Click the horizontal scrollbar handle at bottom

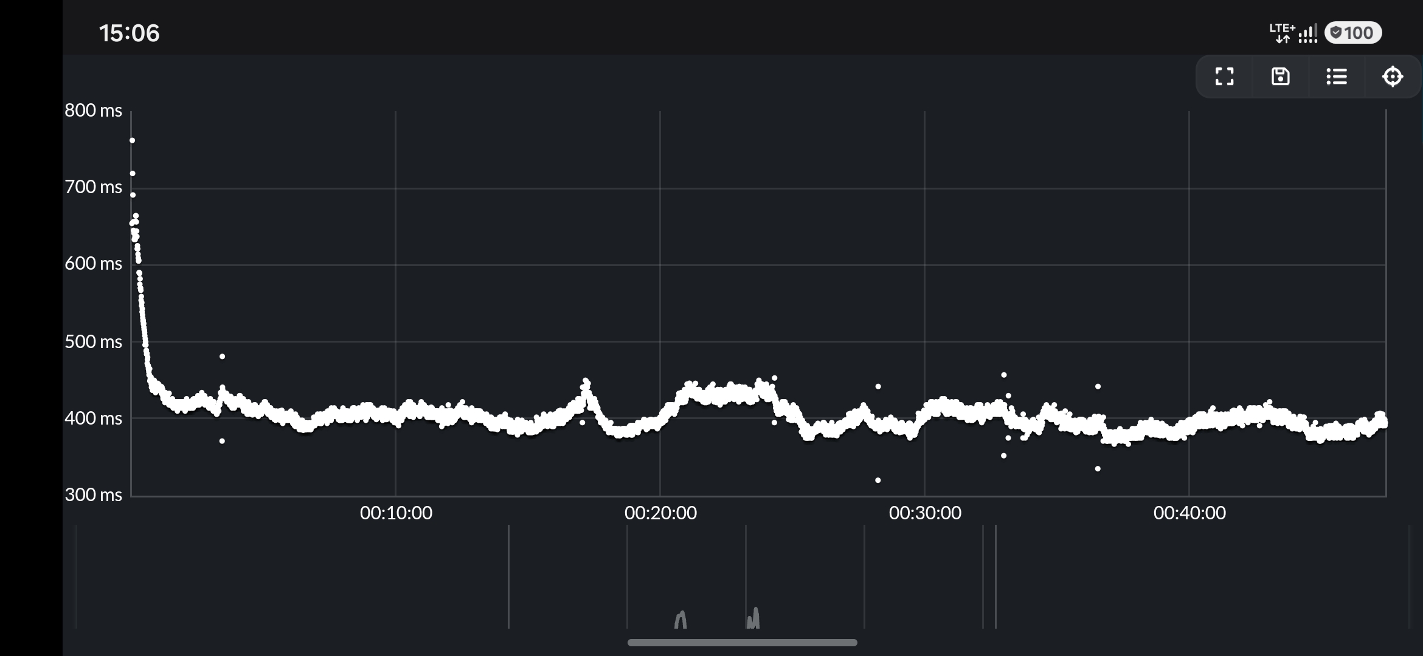coord(742,643)
